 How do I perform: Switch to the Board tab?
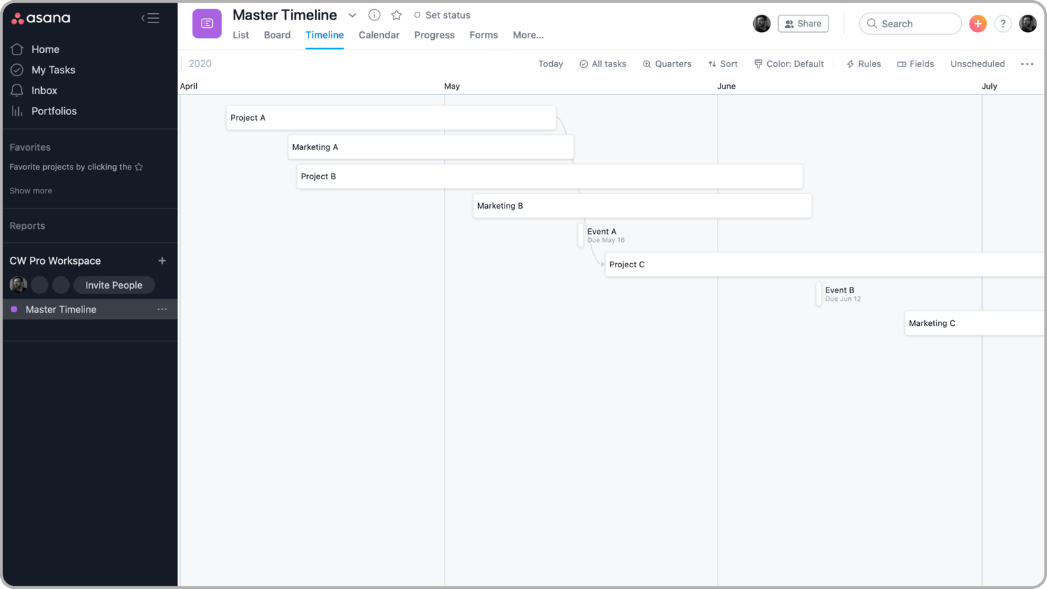[x=277, y=35]
